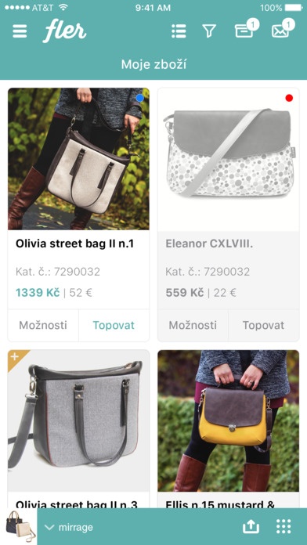The width and height of the screenshot is (307, 545).
Task: Tap the Fler logo
Action: point(65,31)
